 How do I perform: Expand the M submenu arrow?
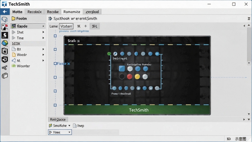click(x=43, y=61)
